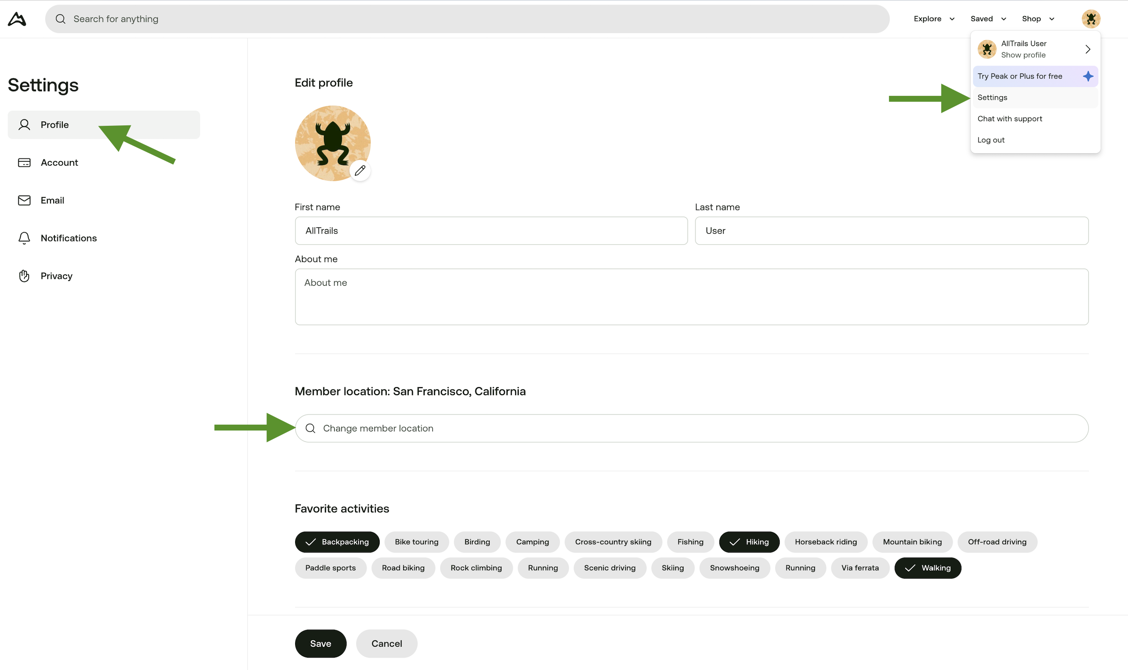
Task: Click the Notifications bell icon in sidebar
Action: point(25,238)
